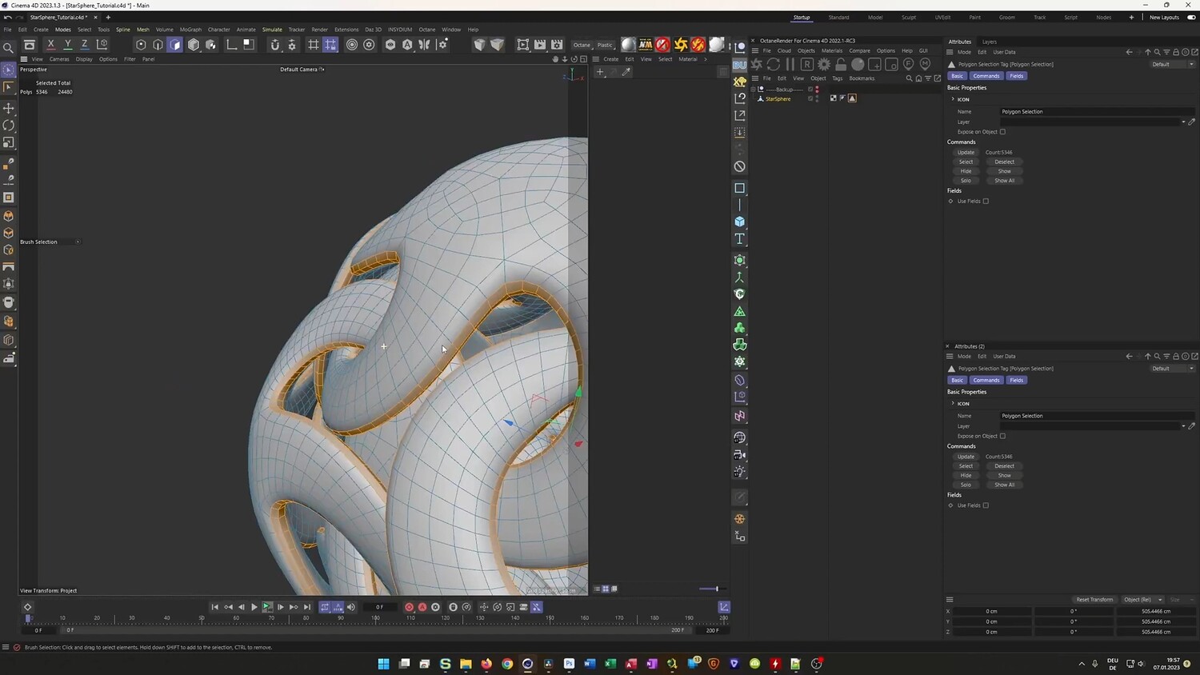Click the Octane clay mode sphere icon

pyautogui.click(x=858, y=64)
